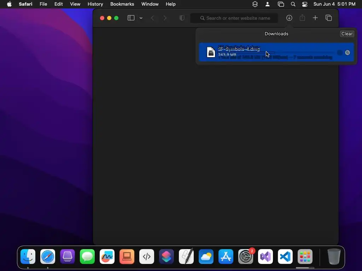Go back to the previous page
This screenshot has width=362, height=271.
(152, 18)
